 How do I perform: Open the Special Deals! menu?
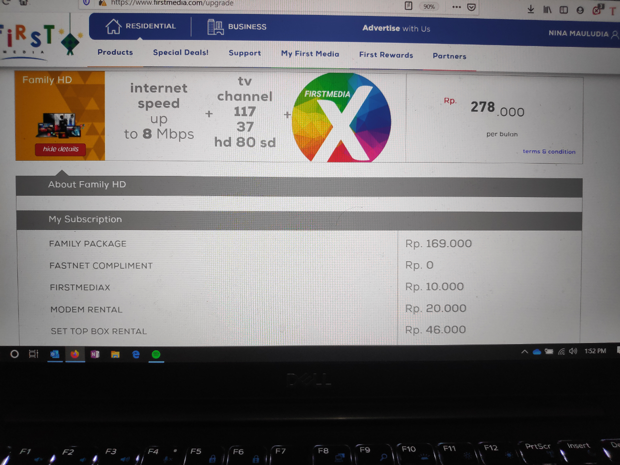181,52
